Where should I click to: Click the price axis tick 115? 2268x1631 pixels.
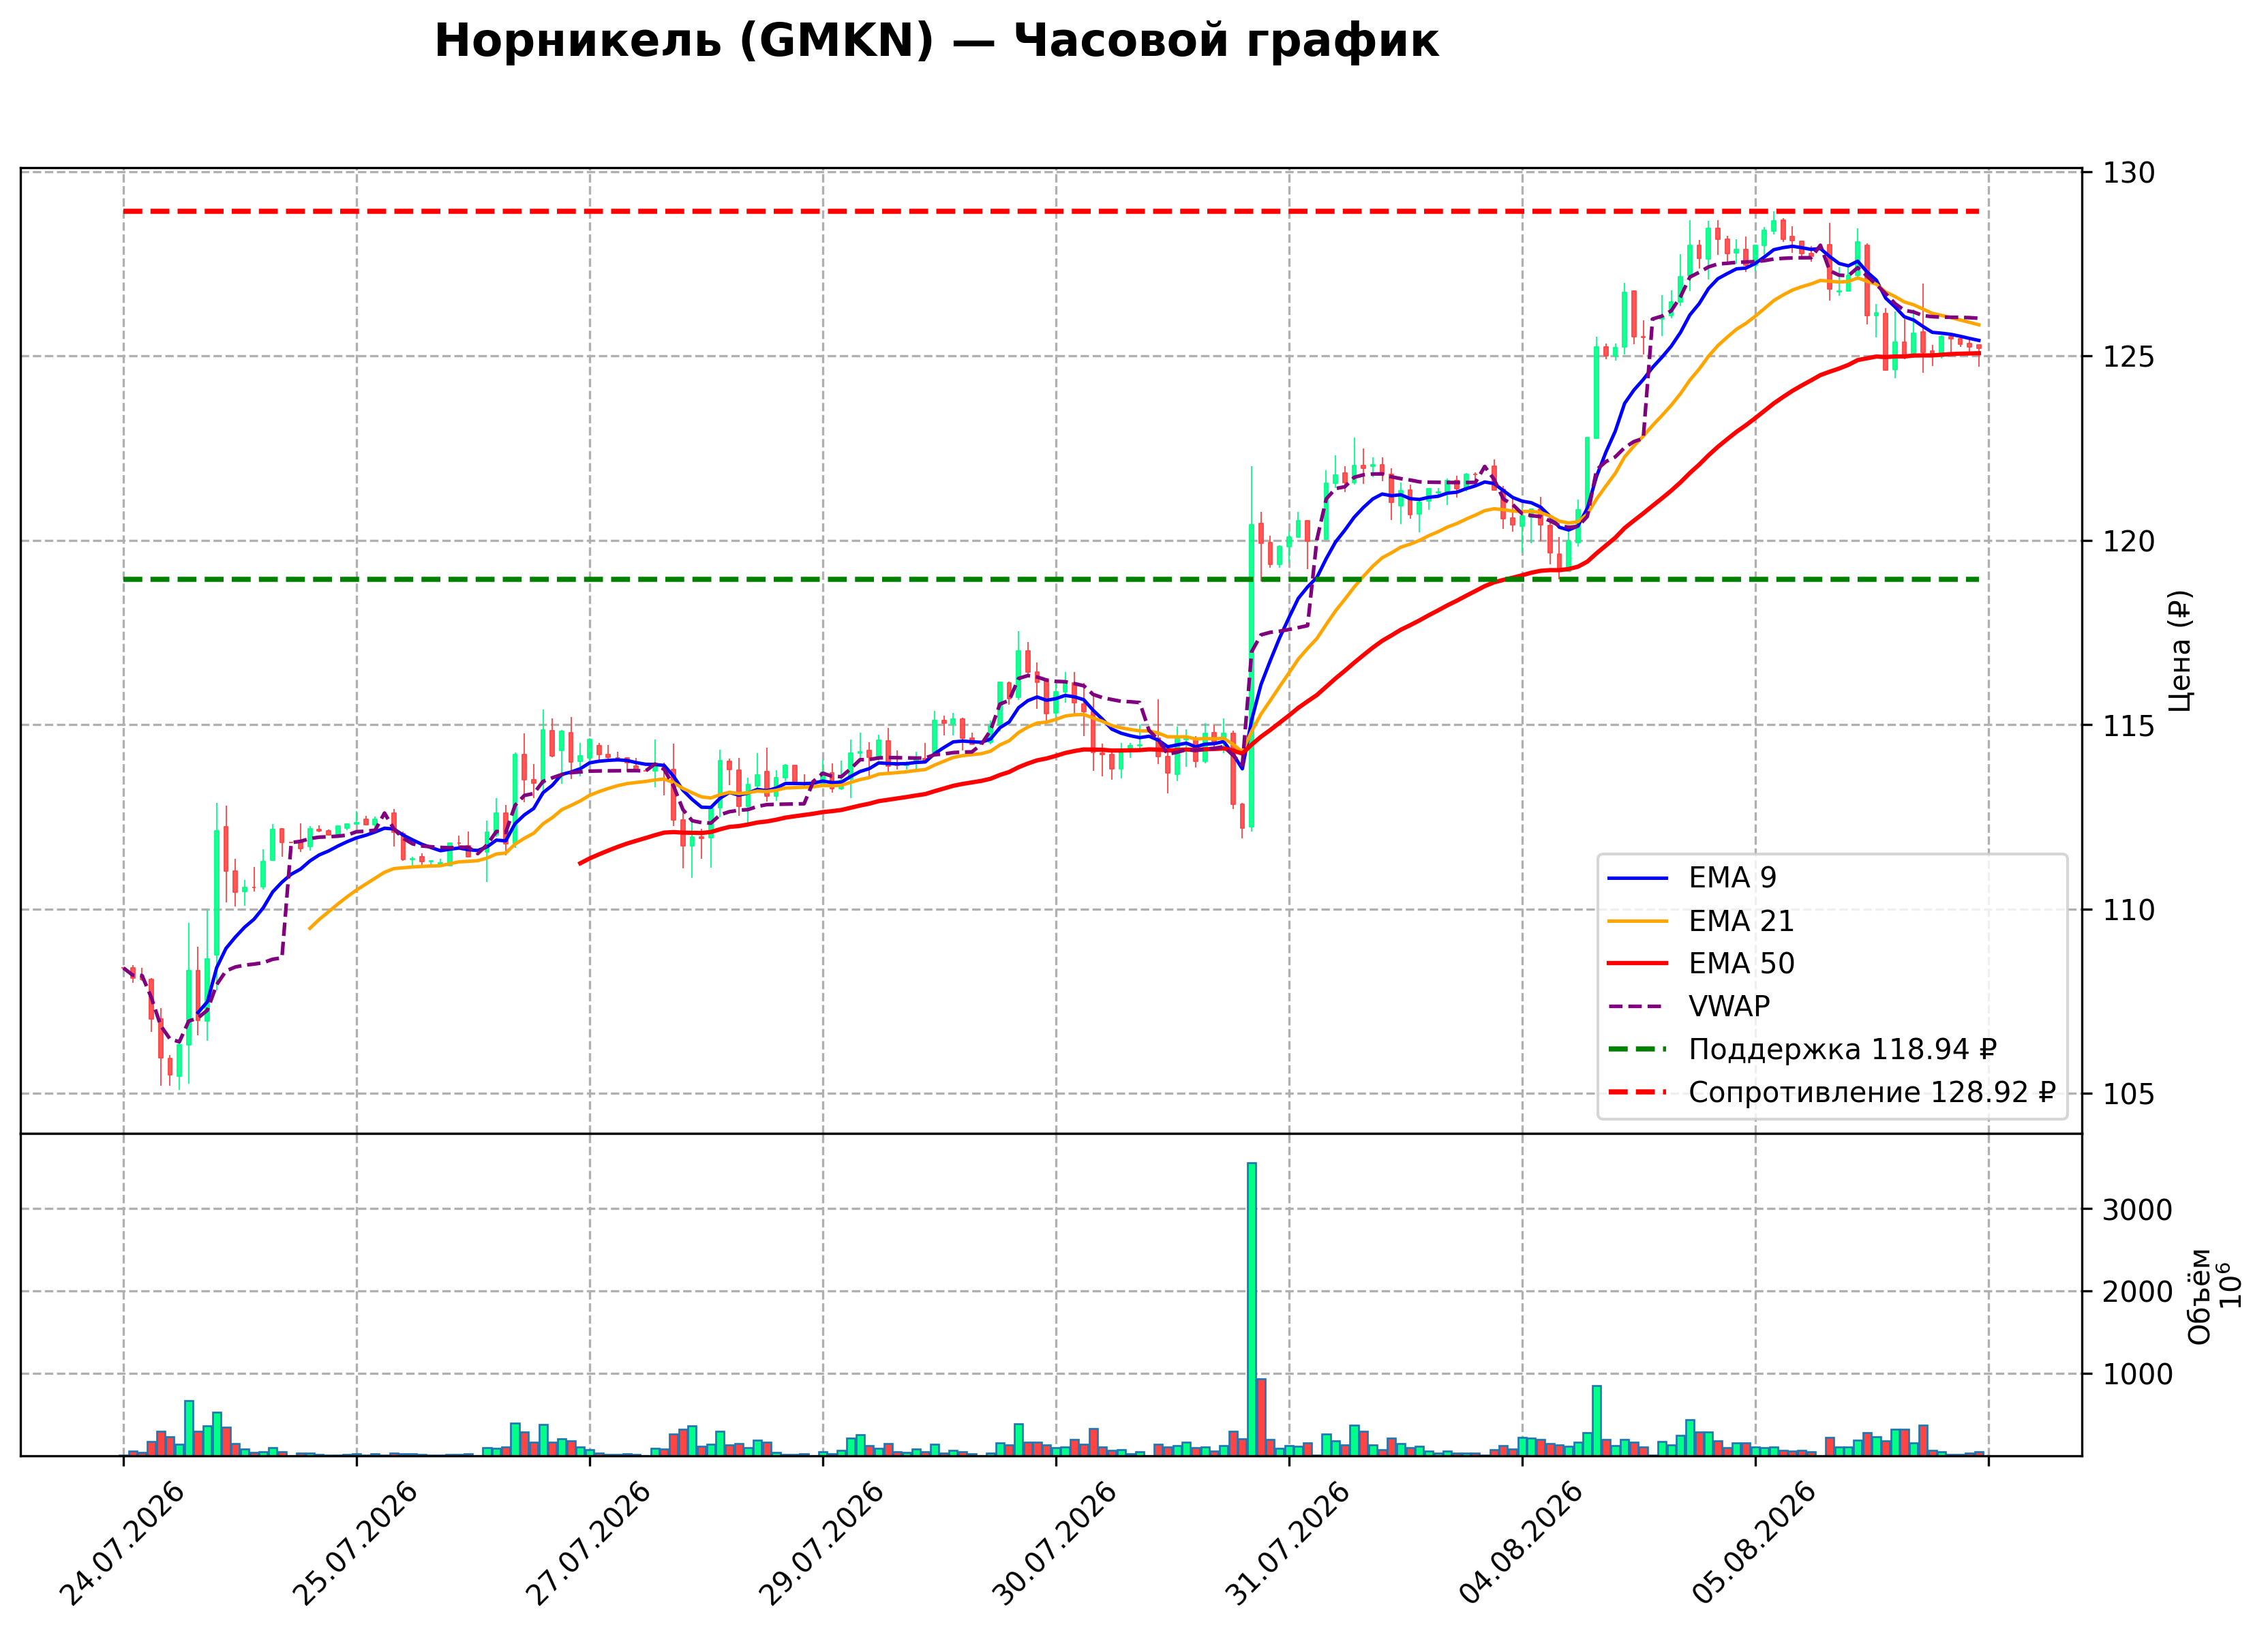[x=2129, y=726]
